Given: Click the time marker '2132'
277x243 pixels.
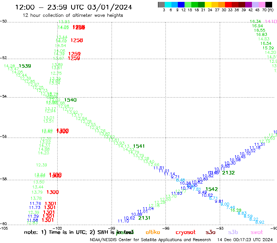Looking at the screenshot, I should pyautogui.click(x=228, y=173).
